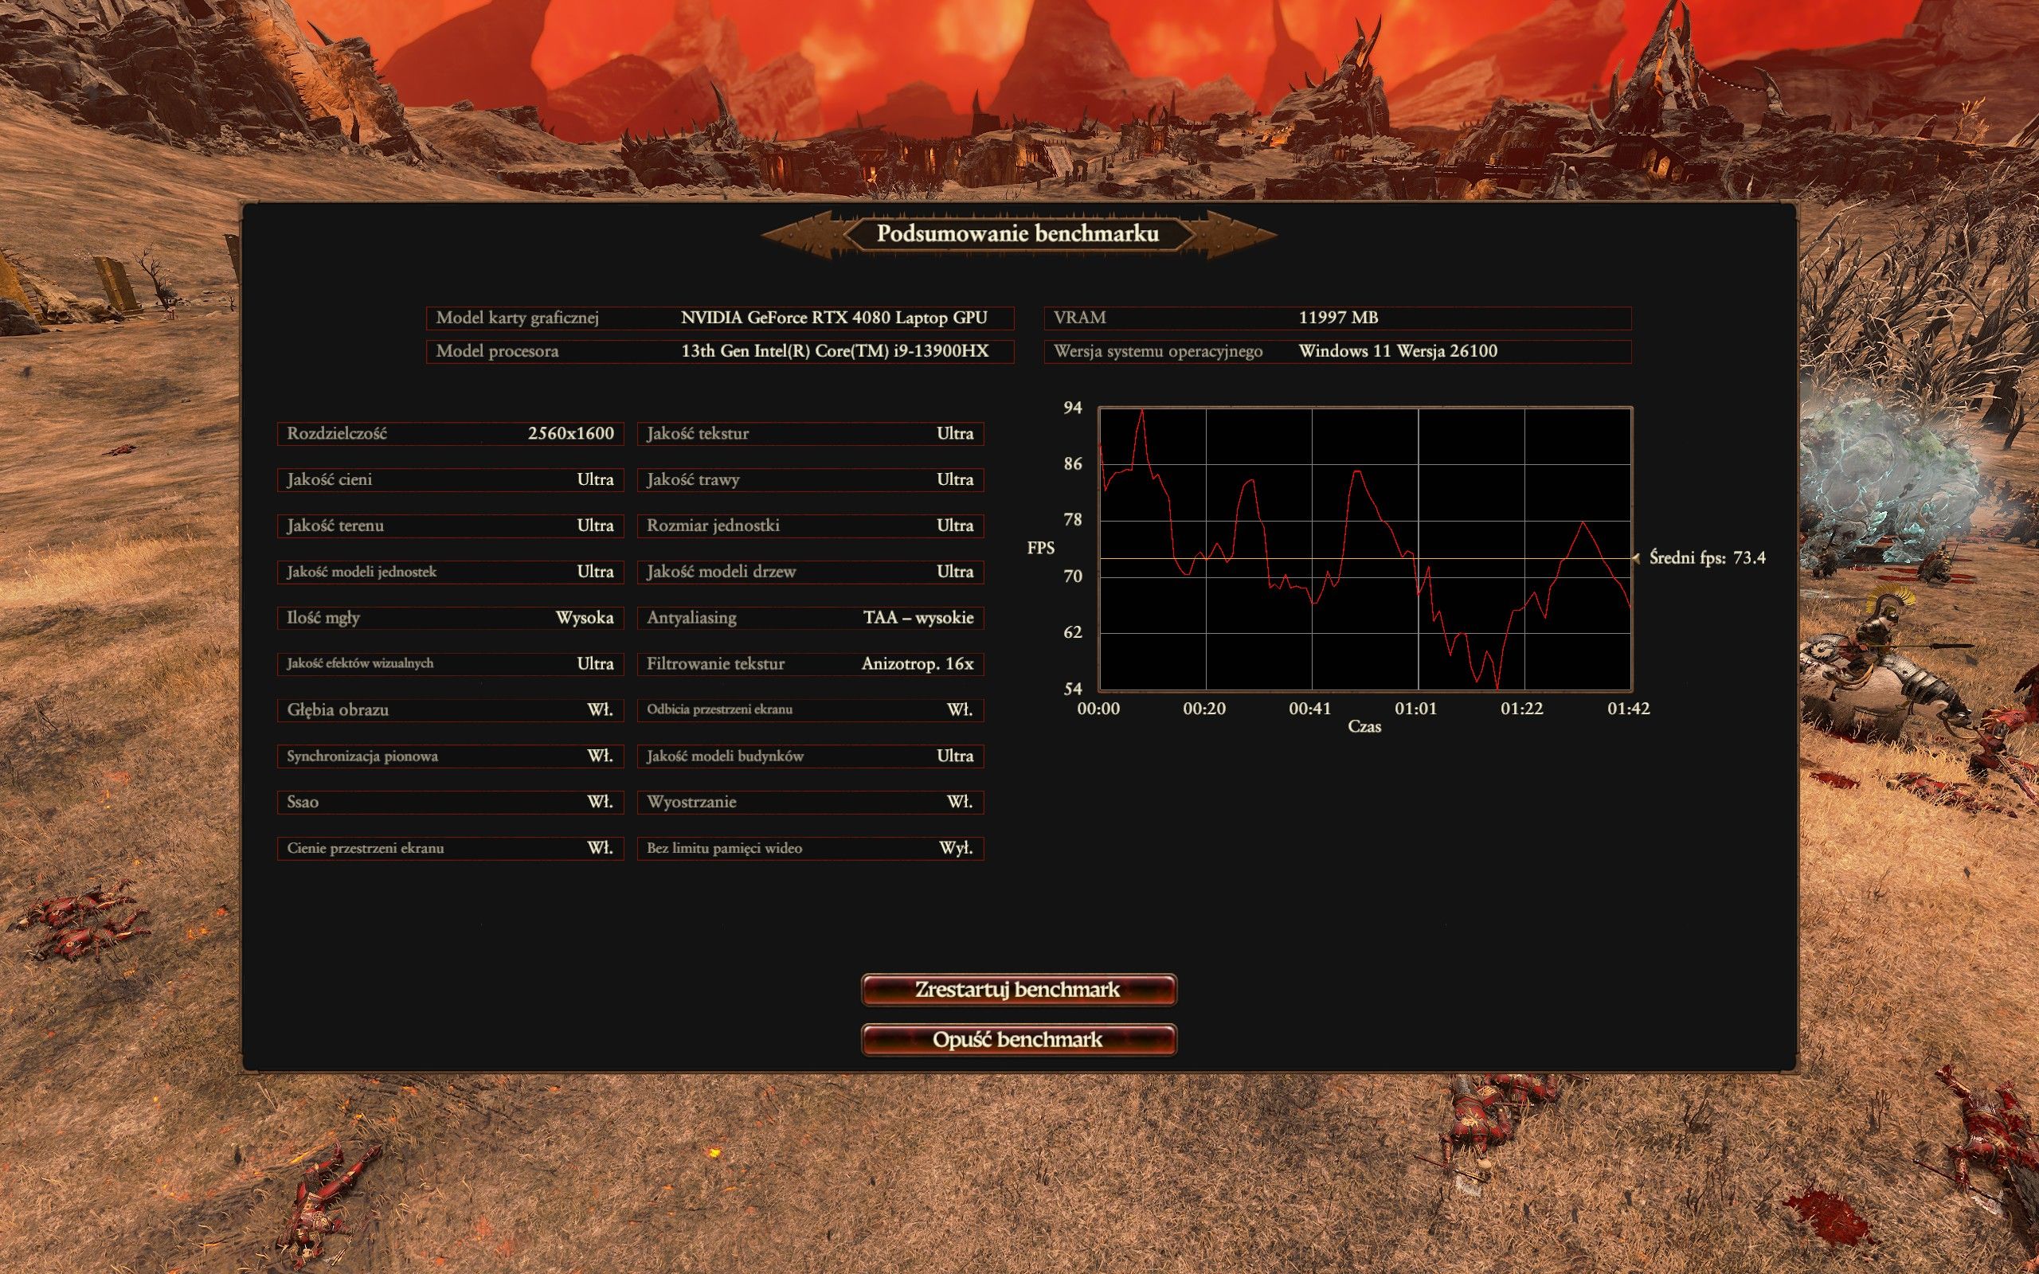Click the 00:20 time tick label
Screen dimensions: 2039x1274
pos(1204,709)
